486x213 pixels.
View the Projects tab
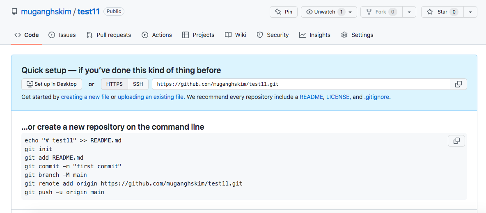tap(198, 35)
